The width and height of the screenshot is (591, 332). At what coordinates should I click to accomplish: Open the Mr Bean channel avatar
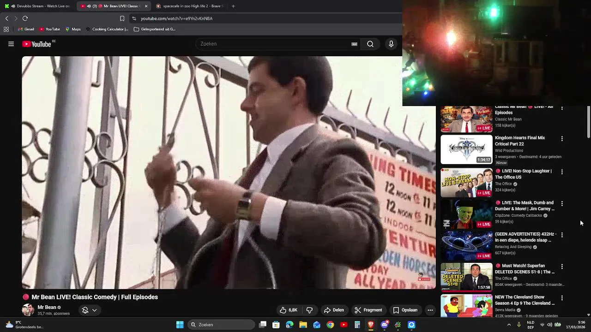click(x=28, y=310)
